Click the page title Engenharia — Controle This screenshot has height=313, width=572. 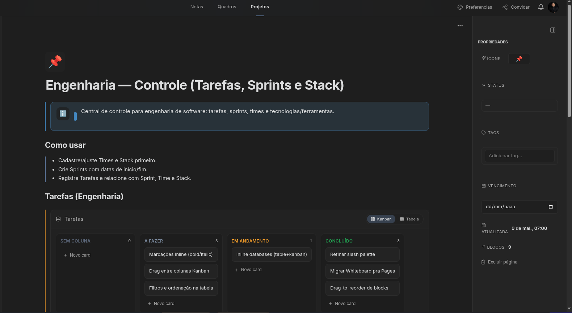coord(195,85)
